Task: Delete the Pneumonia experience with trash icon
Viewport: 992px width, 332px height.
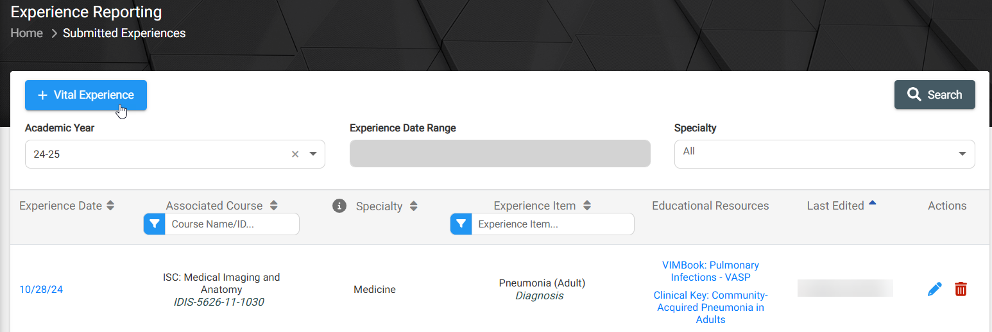Action: 961,289
